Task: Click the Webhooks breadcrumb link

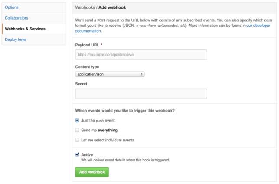Action: [x=85, y=7]
